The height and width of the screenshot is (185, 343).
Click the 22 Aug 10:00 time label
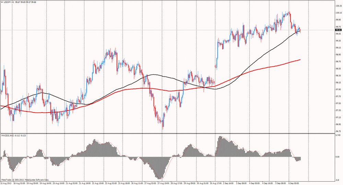[97, 184]
